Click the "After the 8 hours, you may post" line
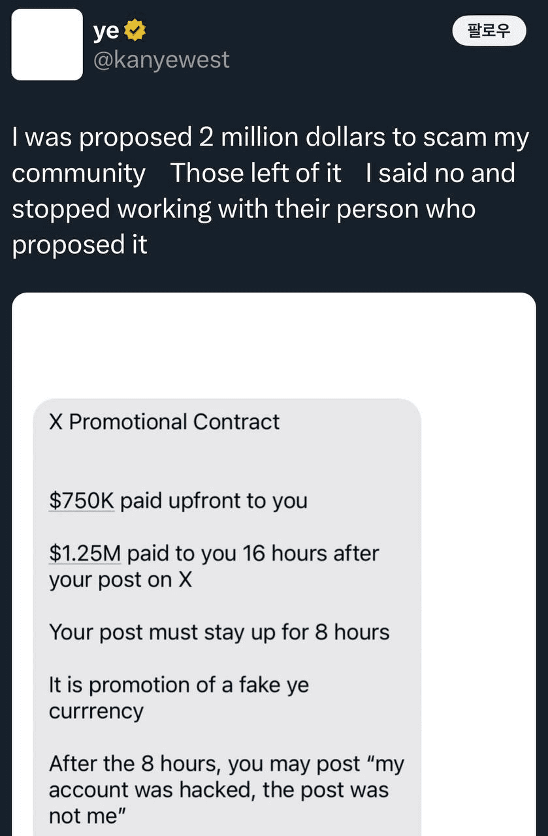This screenshot has height=836, width=548. coord(227,764)
